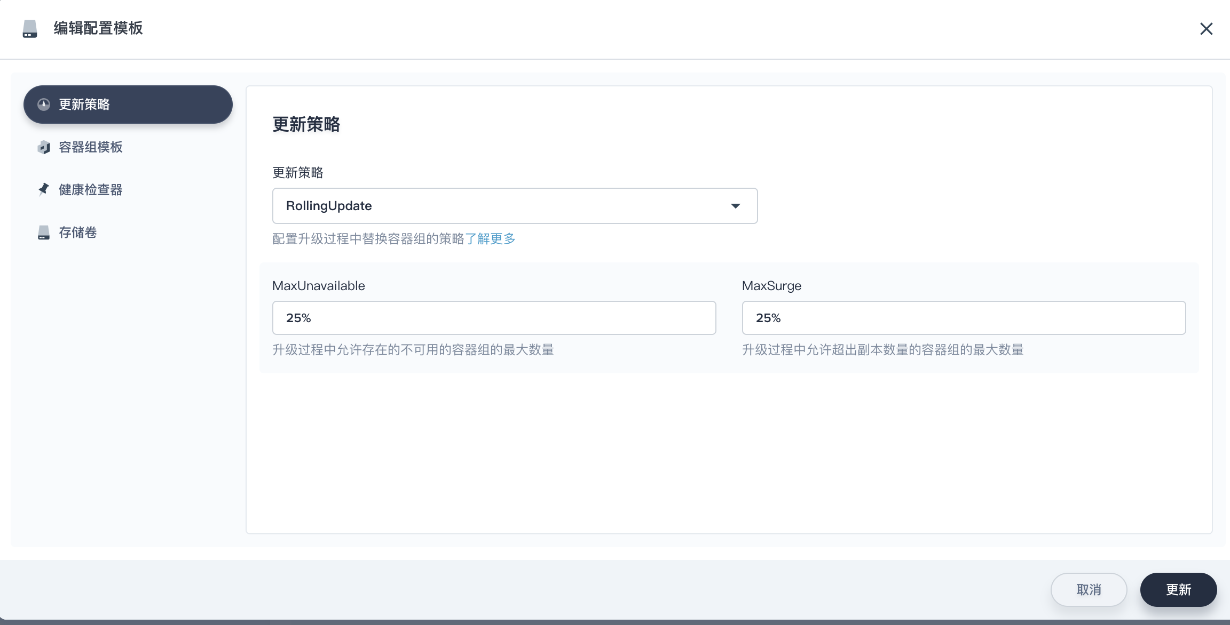Image resolution: width=1230 pixels, height=625 pixels.
Task: Focus the MaxSurge input field
Action: coord(964,318)
